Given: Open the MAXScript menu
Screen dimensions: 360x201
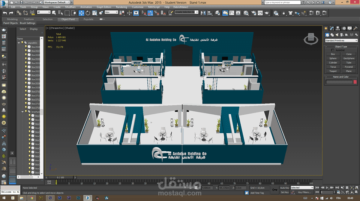Looking at the screenshot, I should coord(154,7).
